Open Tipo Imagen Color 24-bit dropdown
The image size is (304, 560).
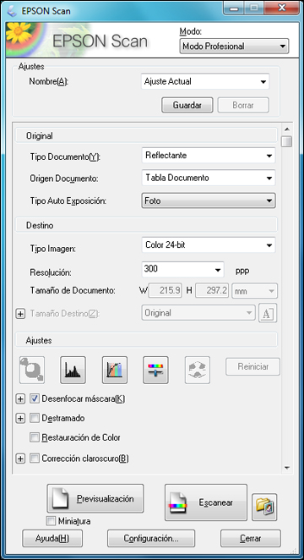[209, 245]
